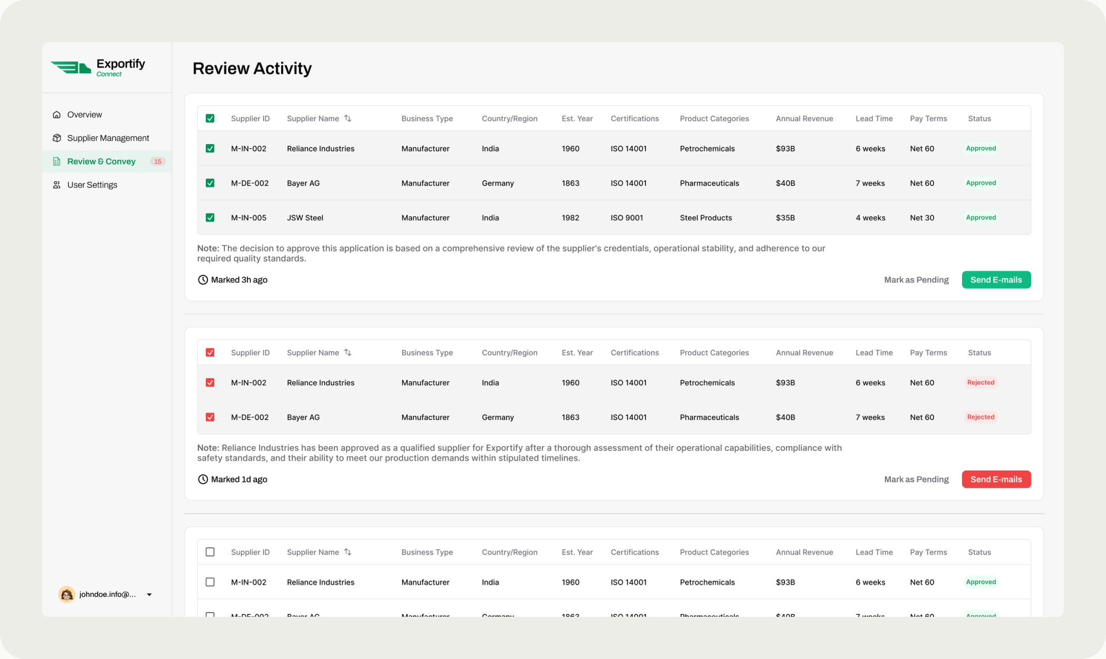This screenshot has width=1106, height=659.
Task: Toggle select-all checkbox in first approved table
Action: (x=210, y=119)
